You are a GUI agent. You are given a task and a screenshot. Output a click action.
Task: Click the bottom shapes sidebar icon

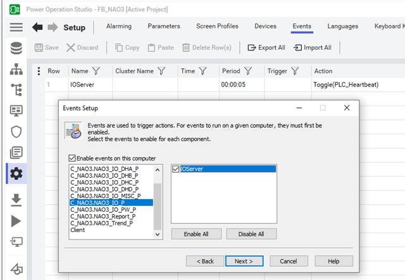pyautogui.click(x=16, y=269)
